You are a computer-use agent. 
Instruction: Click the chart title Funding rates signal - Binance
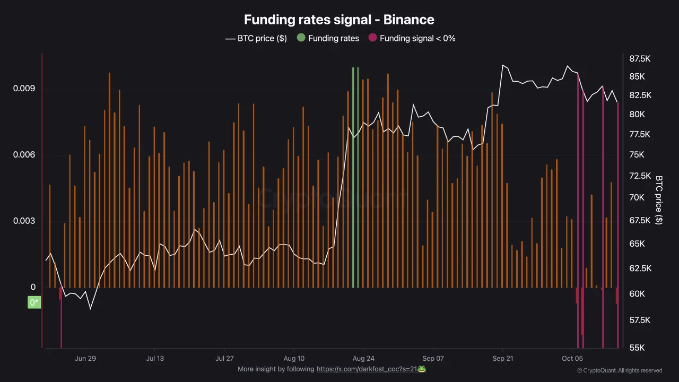pyautogui.click(x=339, y=20)
